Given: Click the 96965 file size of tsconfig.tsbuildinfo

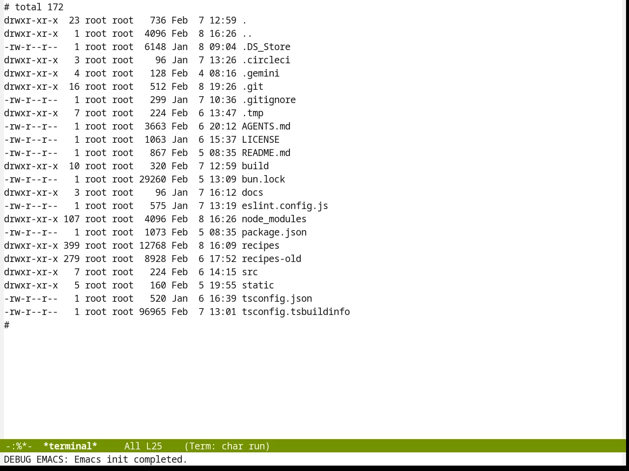Looking at the screenshot, I should point(152,312).
